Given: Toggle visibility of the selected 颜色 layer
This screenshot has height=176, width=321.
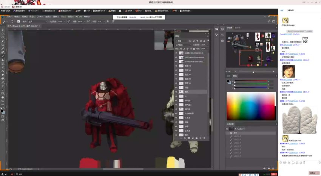Looking at the screenshot, I should [176, 92].
